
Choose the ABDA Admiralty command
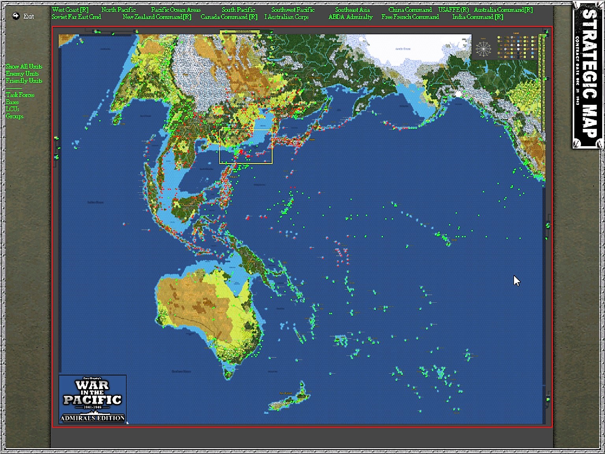tap(351, 17)
